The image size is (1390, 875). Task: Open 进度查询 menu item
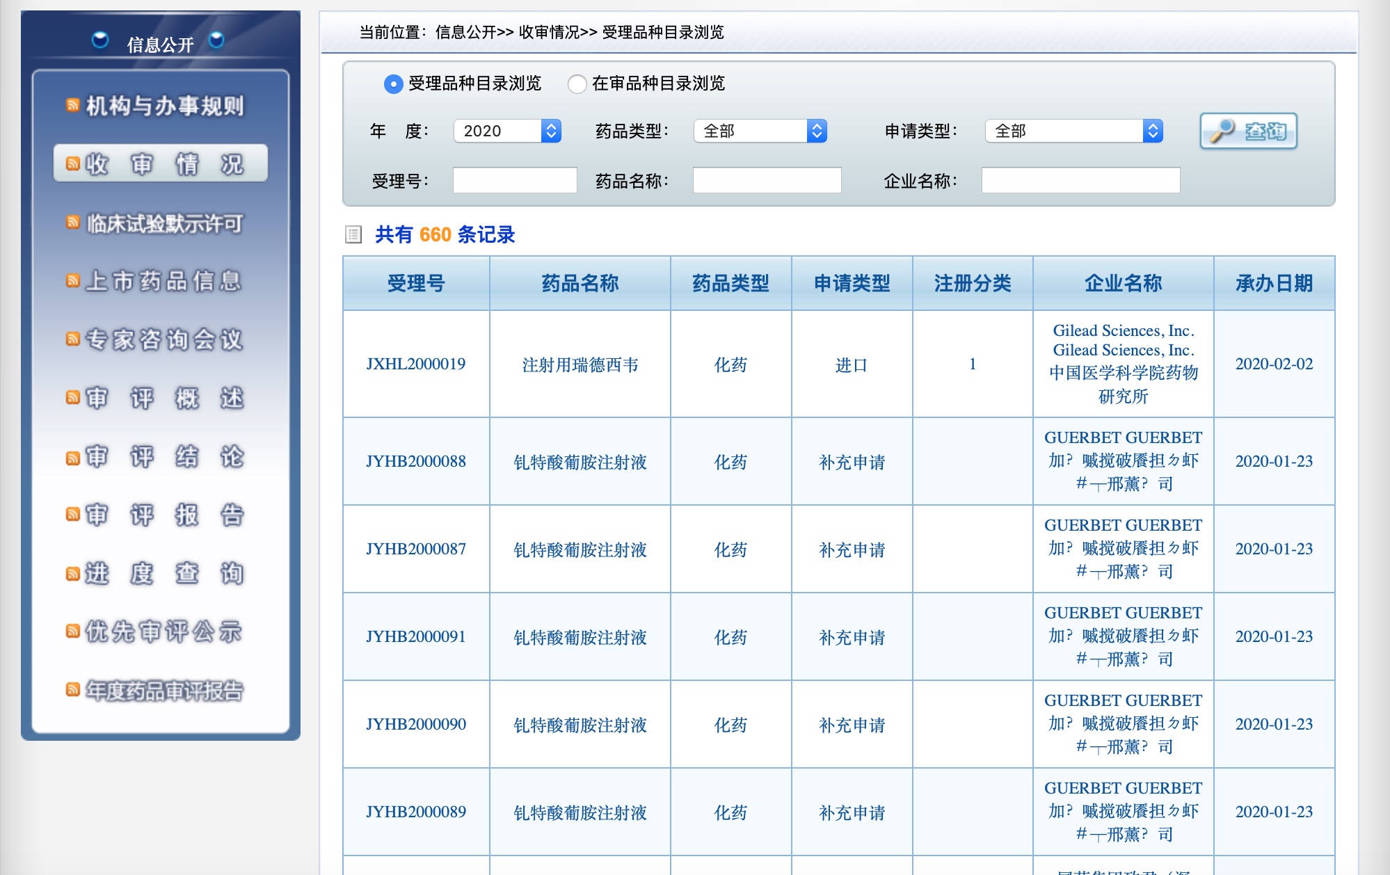click(164, 574)
